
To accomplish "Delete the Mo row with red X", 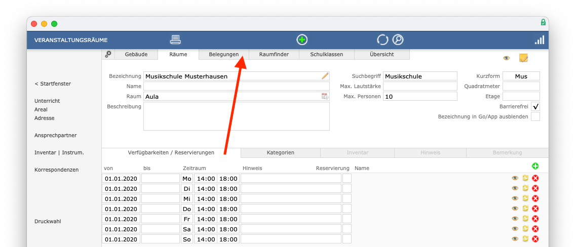I will (535, 178).
